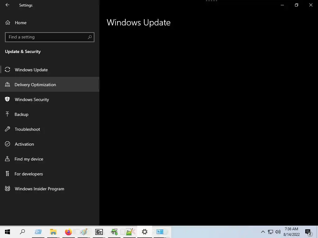Click the Windows Security shield icon
Viewport: 318px width, 238px height.
point(7,99)
